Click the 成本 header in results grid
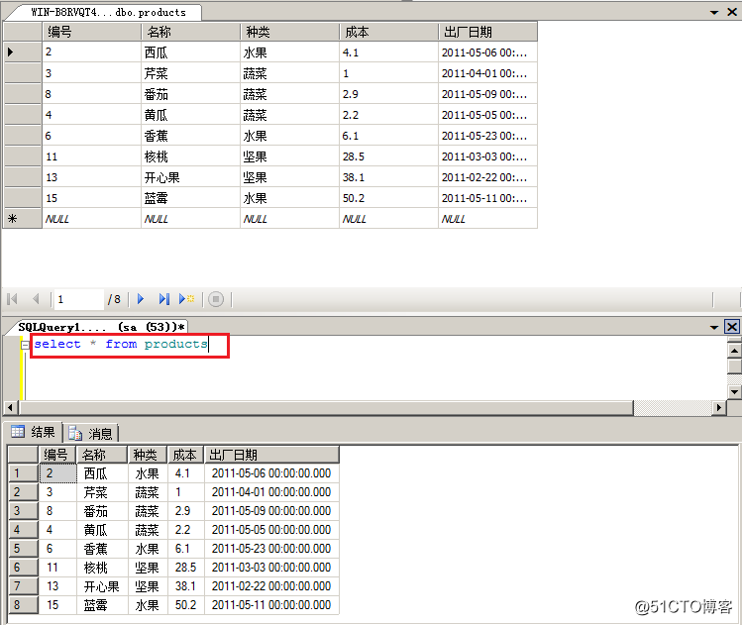Image resolution: width=742 pixels, height=625 pixels. [x=185, y=455]
